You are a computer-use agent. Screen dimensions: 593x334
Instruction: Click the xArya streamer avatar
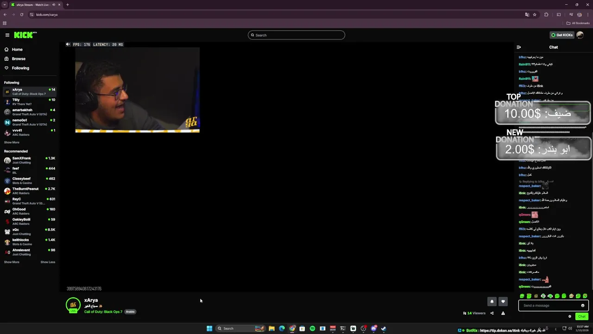[73, 305]
